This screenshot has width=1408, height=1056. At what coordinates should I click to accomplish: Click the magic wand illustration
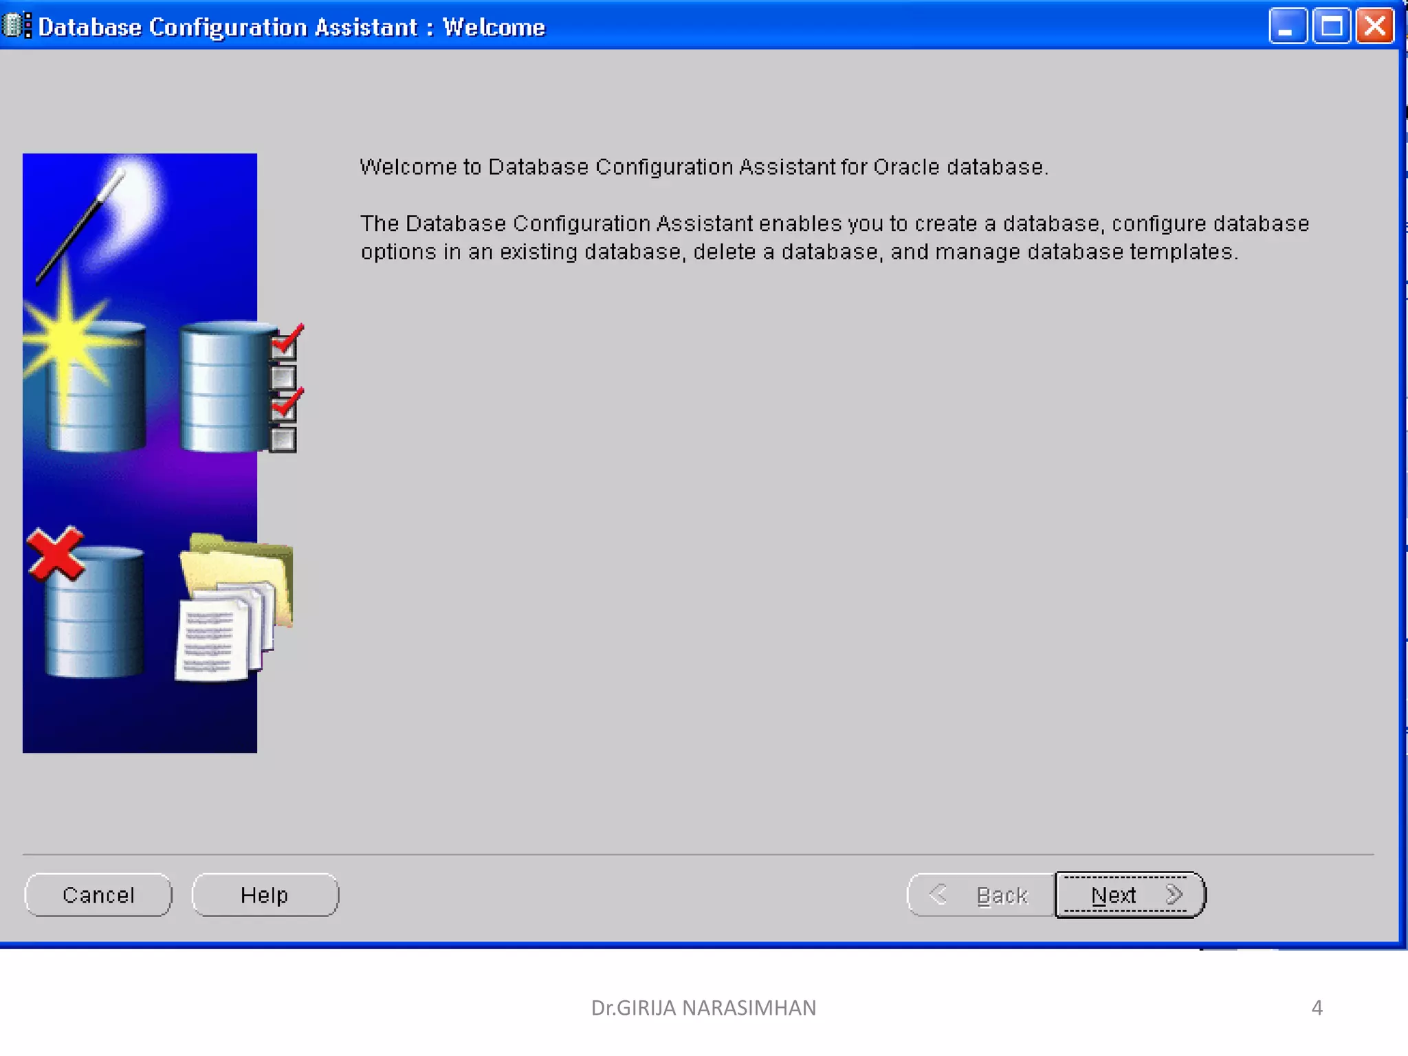[79, 227]
